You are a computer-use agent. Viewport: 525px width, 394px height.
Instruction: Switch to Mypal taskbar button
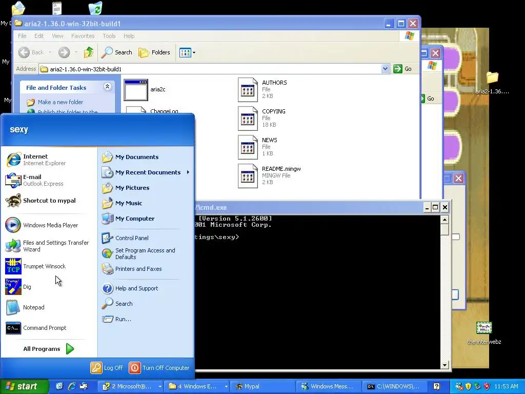(x=262, y=386)
